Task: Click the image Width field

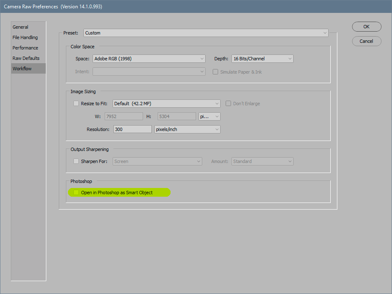Action: tap(124, 116)
